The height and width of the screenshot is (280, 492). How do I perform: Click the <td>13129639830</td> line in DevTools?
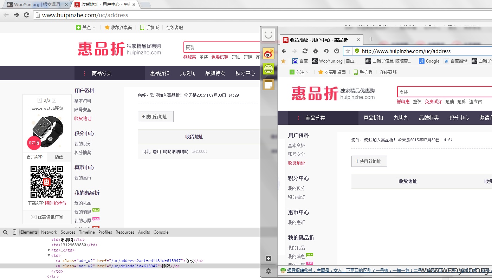click(x=75, y=245)
